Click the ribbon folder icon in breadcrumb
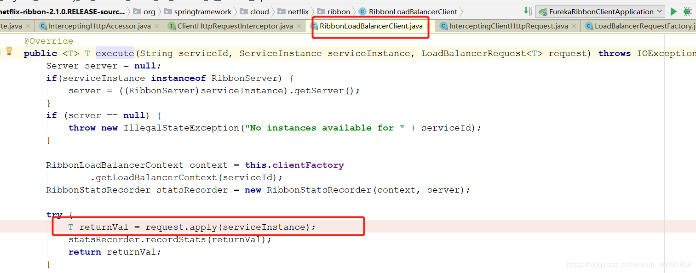This screenshot has width=696, height=273. pos(321,11)
